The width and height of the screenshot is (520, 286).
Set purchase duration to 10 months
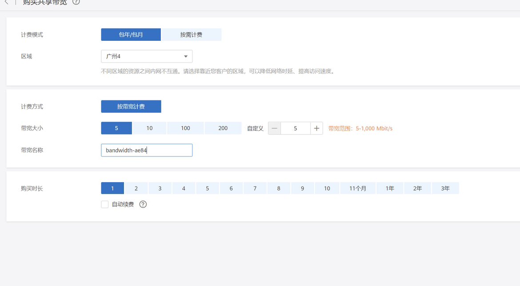pos(327,188)
